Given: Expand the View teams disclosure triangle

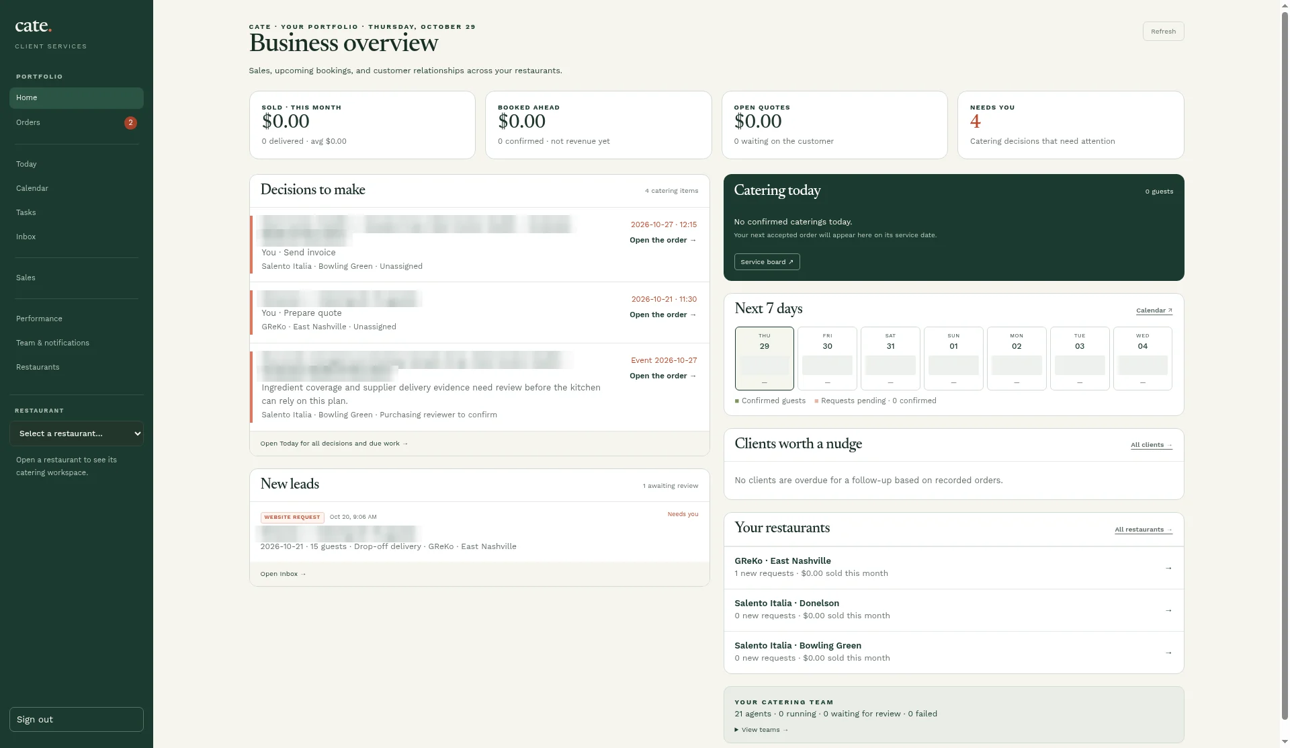Looking at the screenshot, I should click(x=736, y=730).
